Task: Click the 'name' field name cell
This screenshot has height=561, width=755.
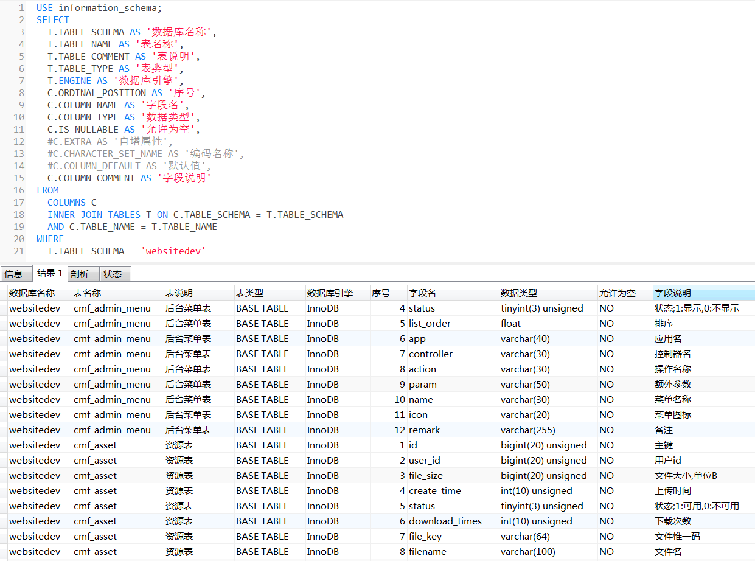Action: click(x=453, y=400)
